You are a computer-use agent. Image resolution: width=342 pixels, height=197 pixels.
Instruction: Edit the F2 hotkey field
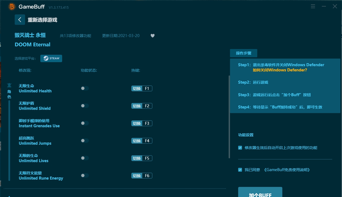[147, 106]
